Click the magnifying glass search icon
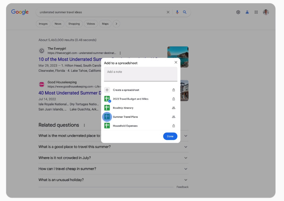284x201 pixels. (184, 12)
